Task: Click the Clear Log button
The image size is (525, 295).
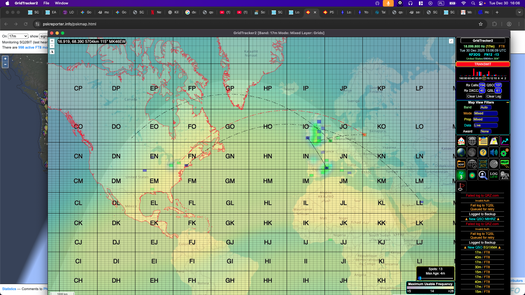Action: click(x=494, y=96)
